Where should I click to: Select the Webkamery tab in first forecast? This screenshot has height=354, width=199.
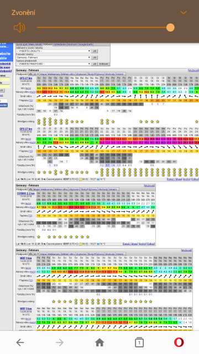click(54, 74)
